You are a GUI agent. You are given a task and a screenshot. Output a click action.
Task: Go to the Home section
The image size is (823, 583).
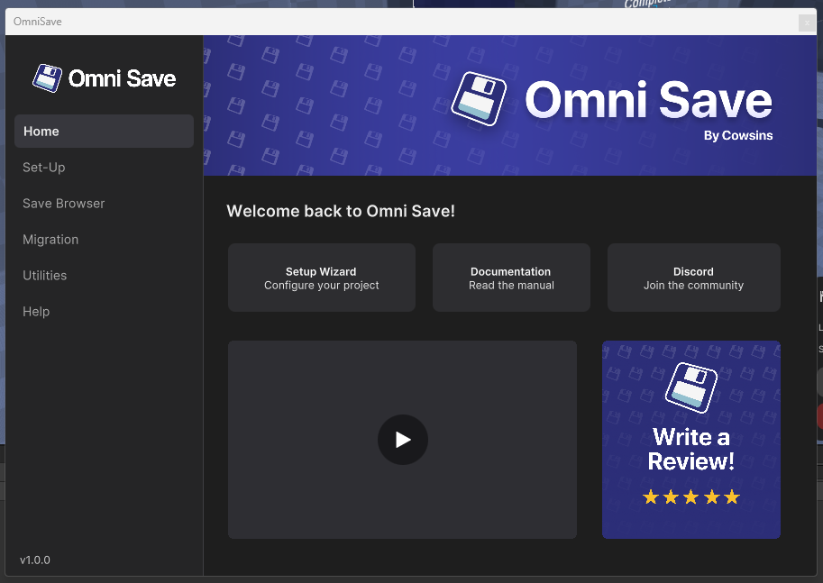point(104,132)
